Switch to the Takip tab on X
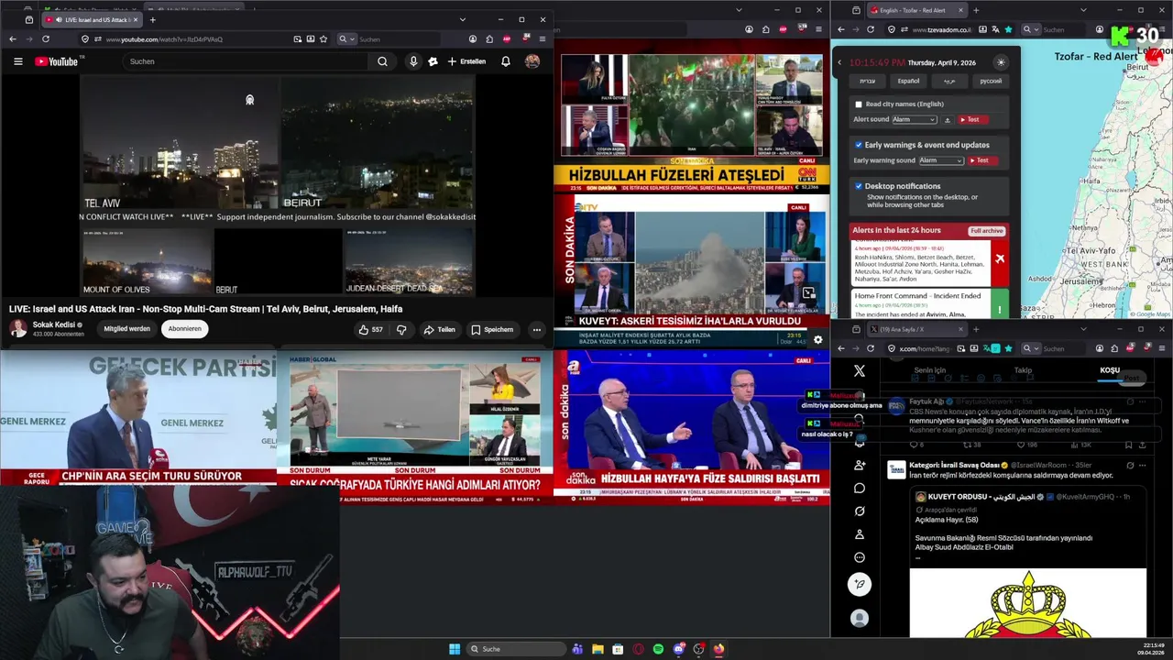Image resolution: width=1173 pixels, height=660 pixels. click(1023, 370)
